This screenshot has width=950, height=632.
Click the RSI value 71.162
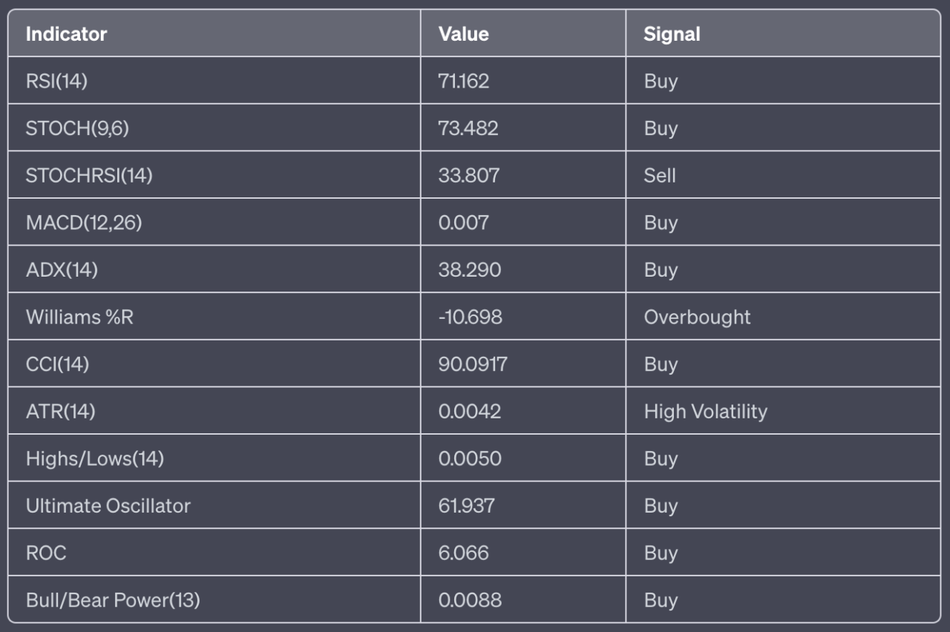pos(464,81)
